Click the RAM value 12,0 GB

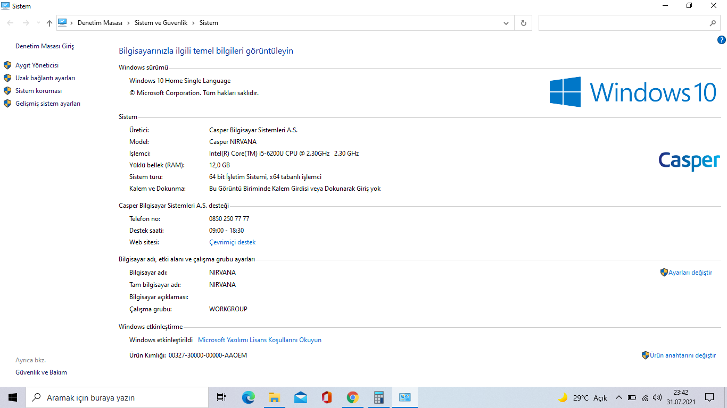click(x=220, y=165)
